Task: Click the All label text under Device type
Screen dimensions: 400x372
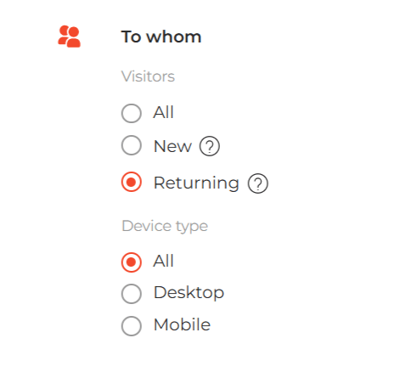Action: (163, 261)
